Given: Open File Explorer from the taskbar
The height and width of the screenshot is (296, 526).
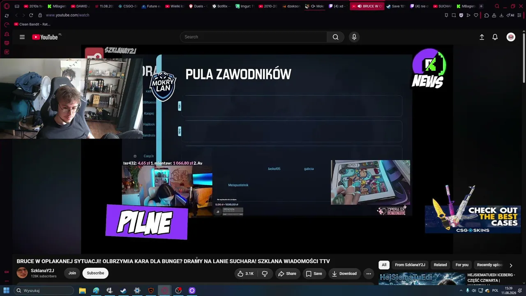Looking at the screenshot, I should (x=82, y=291).
